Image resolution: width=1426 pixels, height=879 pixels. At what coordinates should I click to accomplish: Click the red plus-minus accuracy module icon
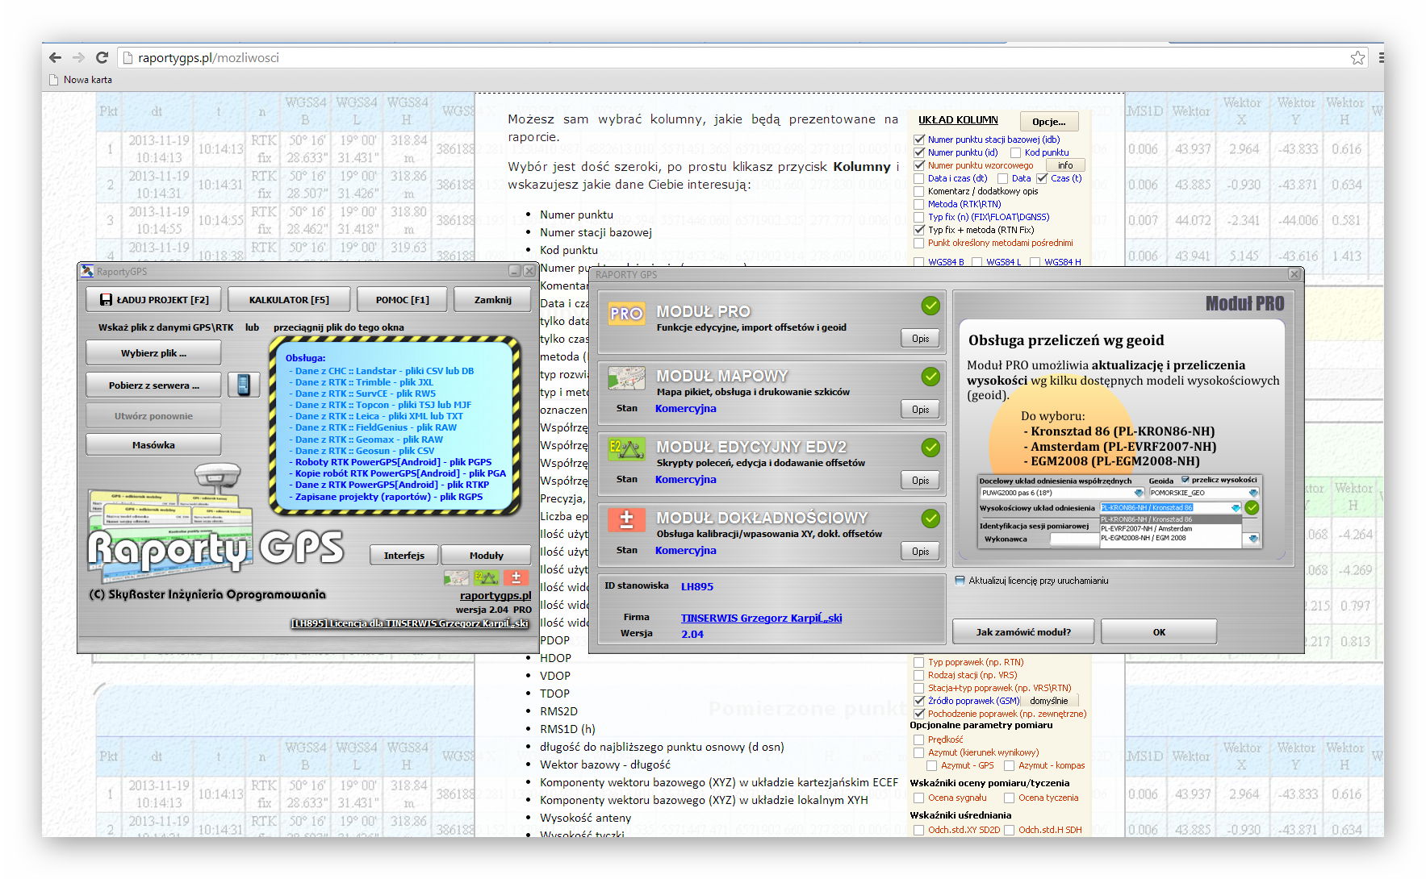626,519
